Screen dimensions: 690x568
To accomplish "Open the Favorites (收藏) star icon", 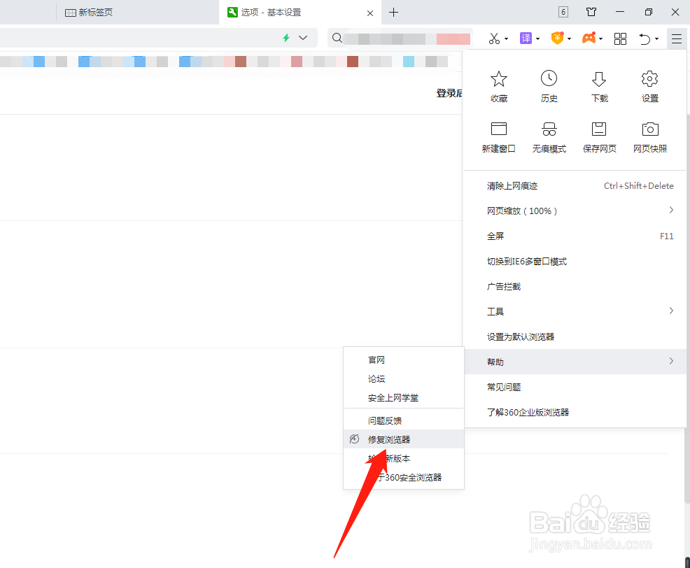I will coord(498,79).
